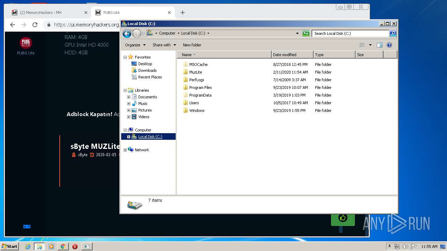Select the ProgramData folder icon
The height and width of the screenshot is (251, 447).
185,95
